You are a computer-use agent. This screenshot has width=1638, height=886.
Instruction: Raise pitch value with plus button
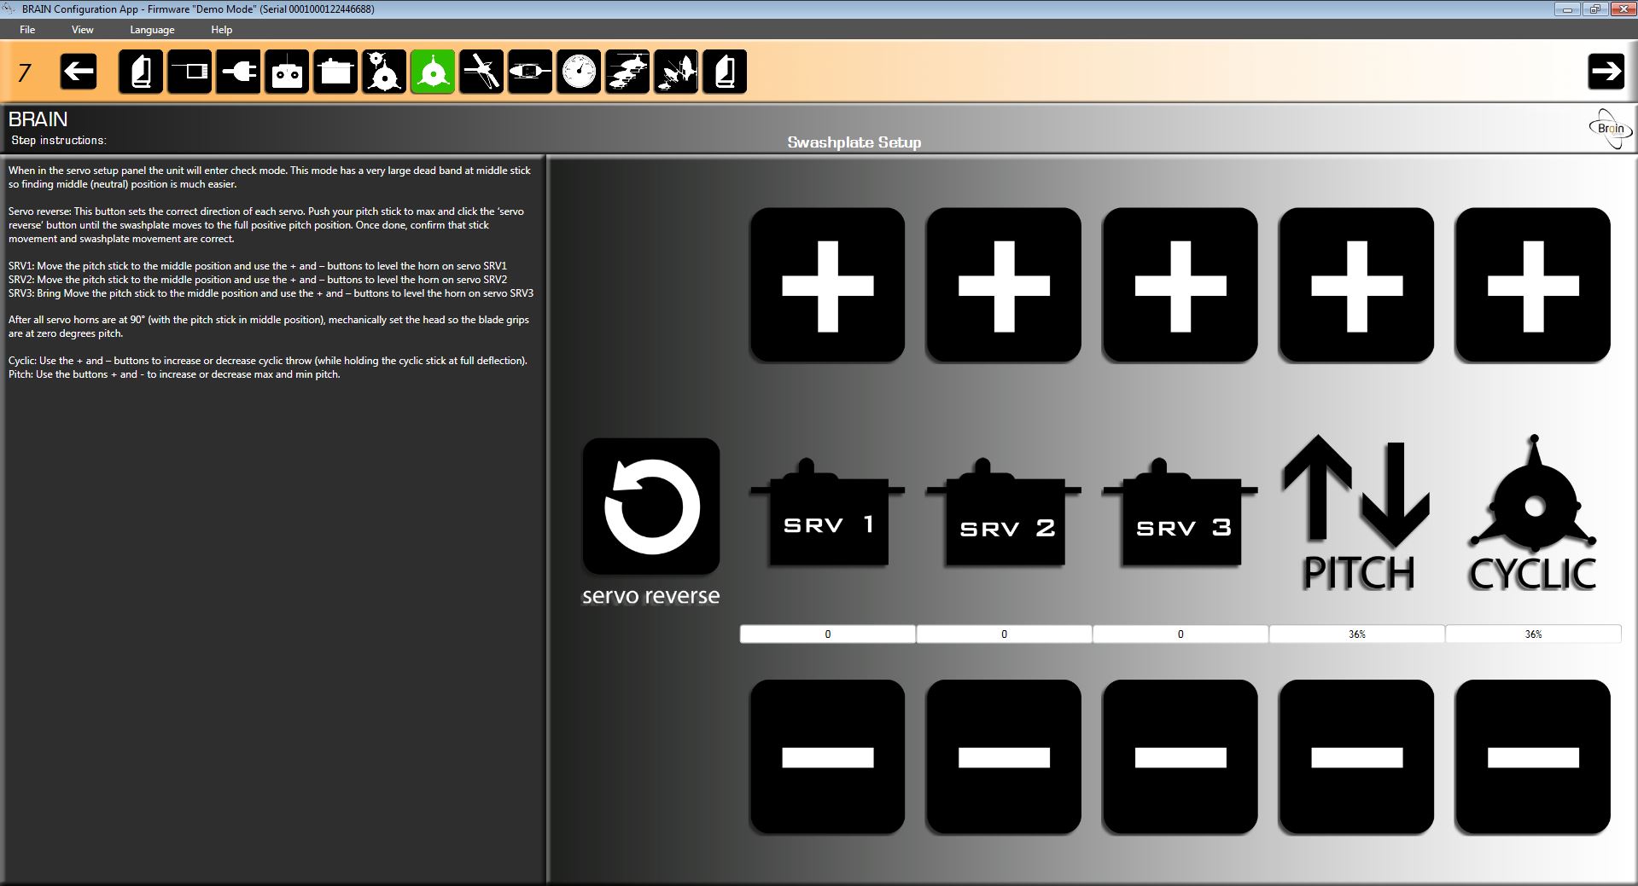click(x=1355, y=285)
